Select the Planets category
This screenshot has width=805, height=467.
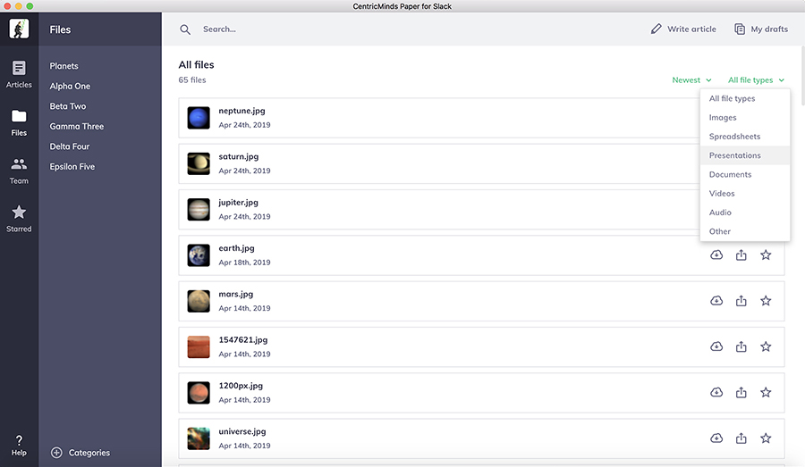pyautogui.click(x=64, y=66)
